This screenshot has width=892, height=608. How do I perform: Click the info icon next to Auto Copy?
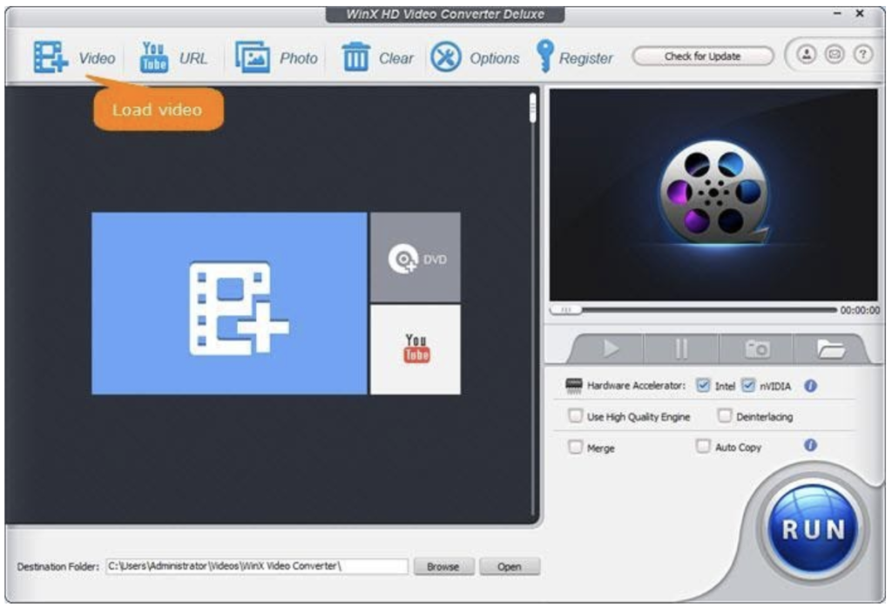[x=811, y=445]
